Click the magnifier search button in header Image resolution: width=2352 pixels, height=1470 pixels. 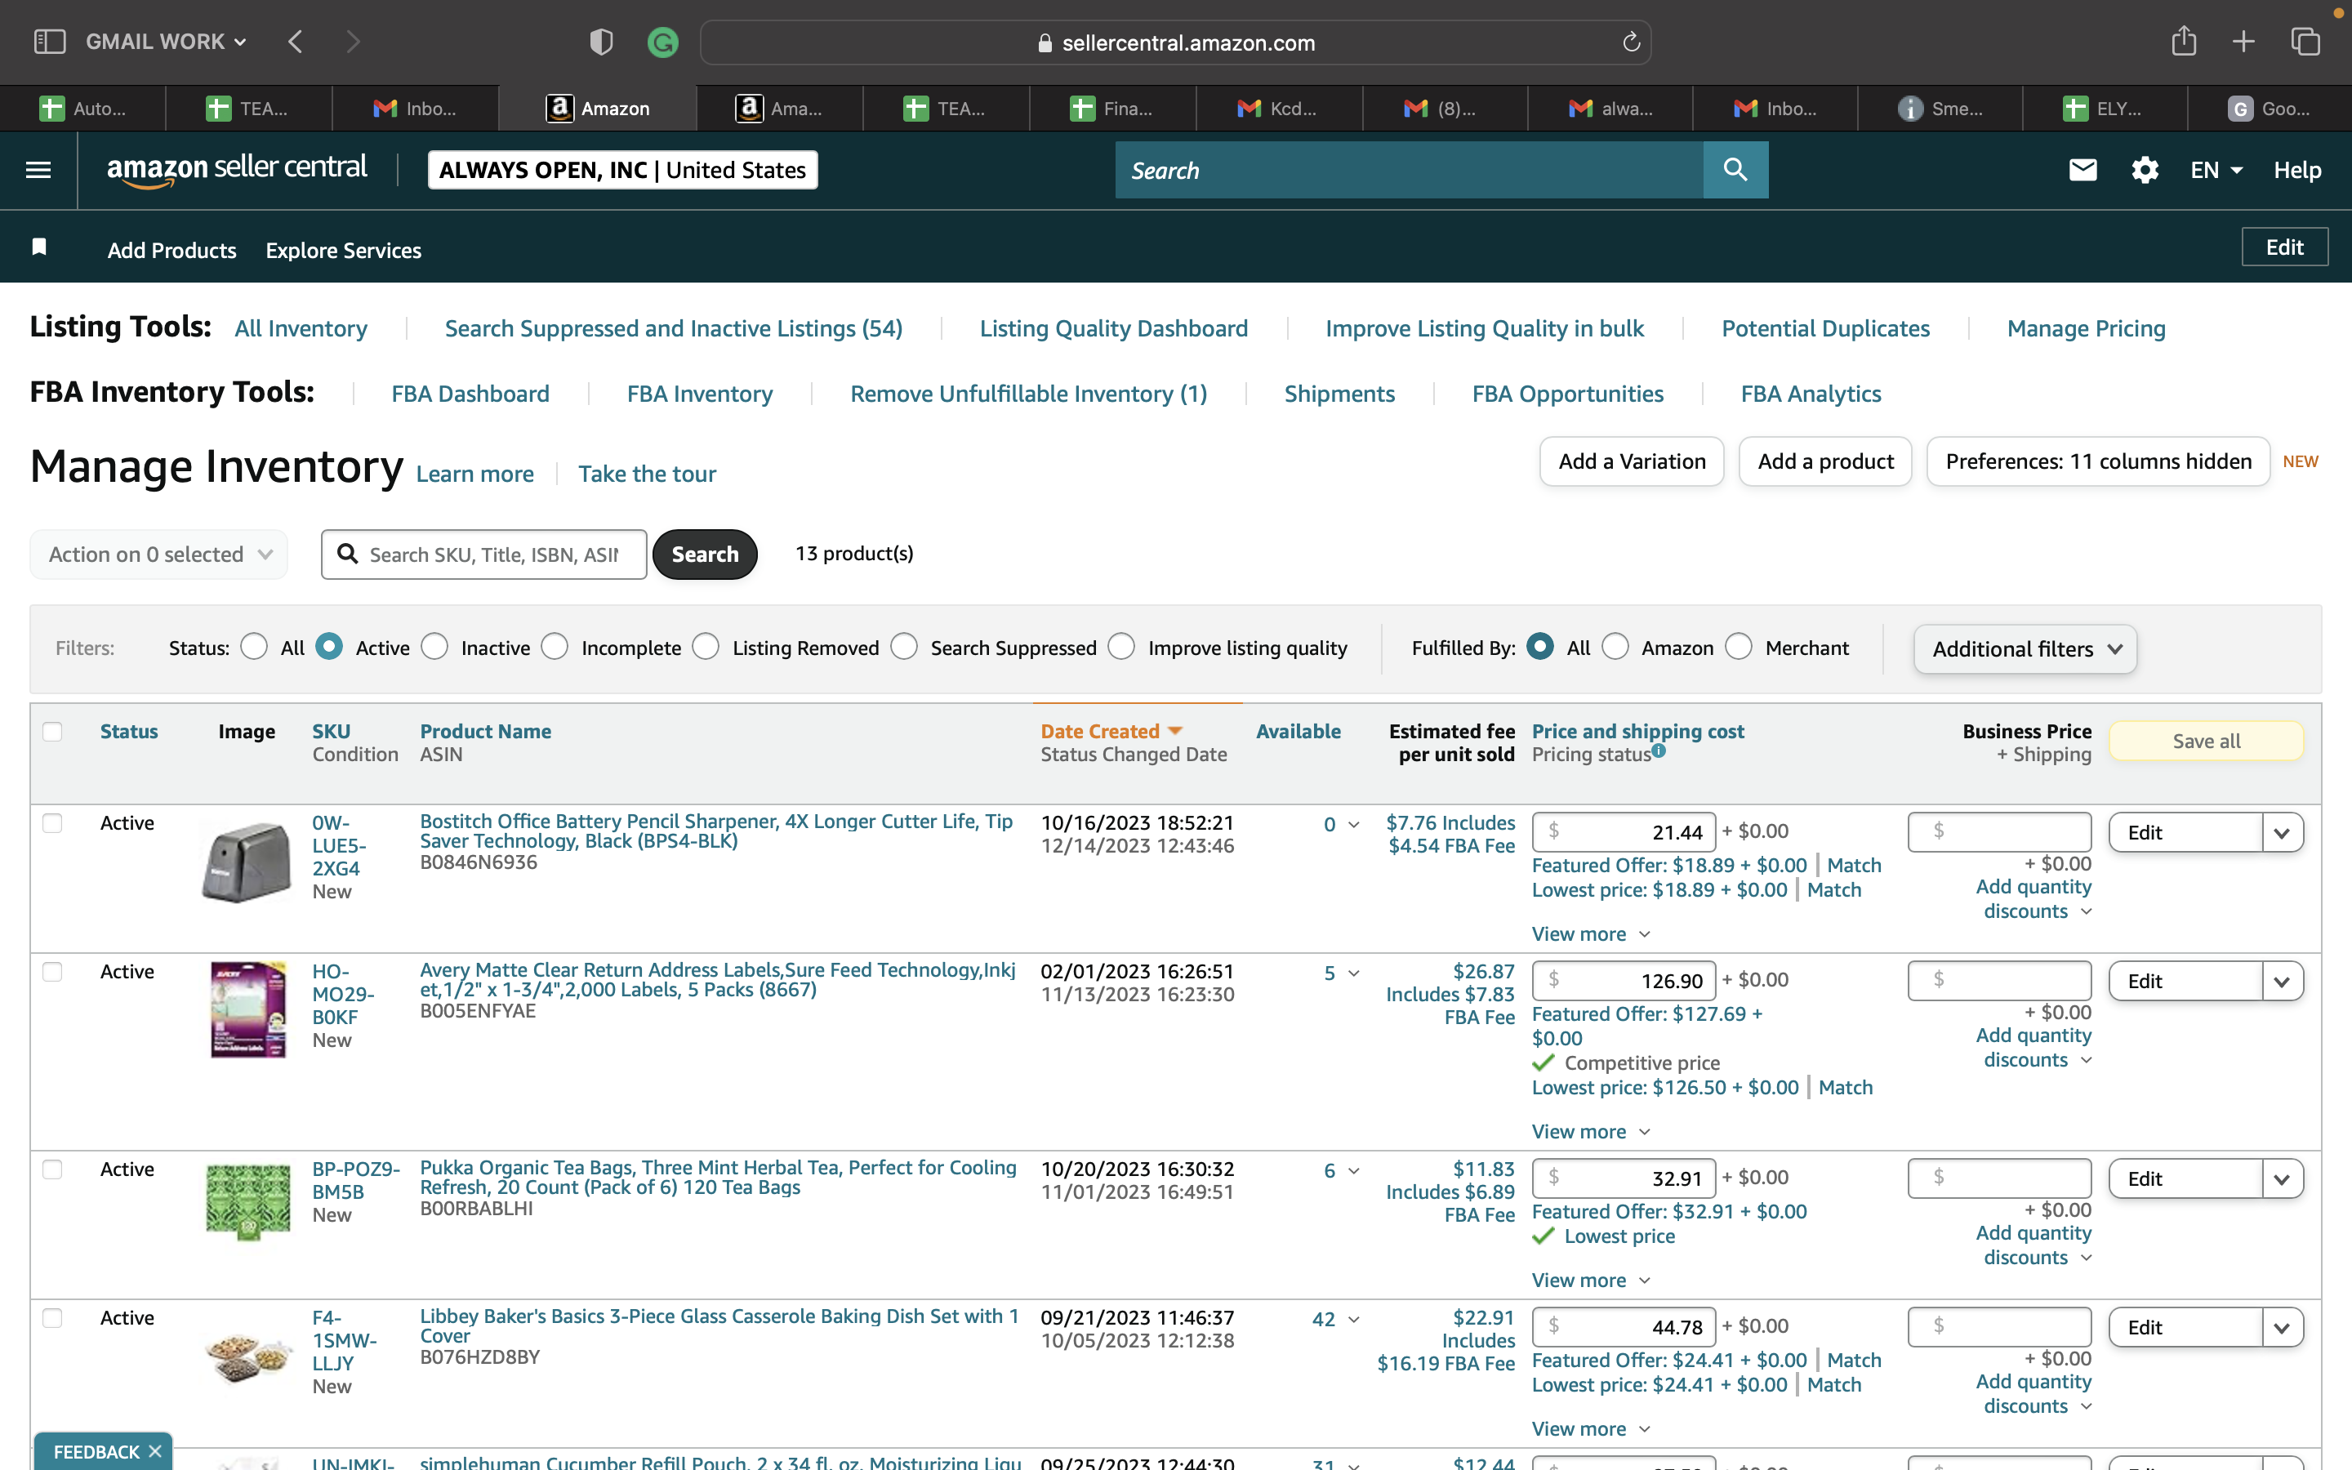[x=1735, y=170]
